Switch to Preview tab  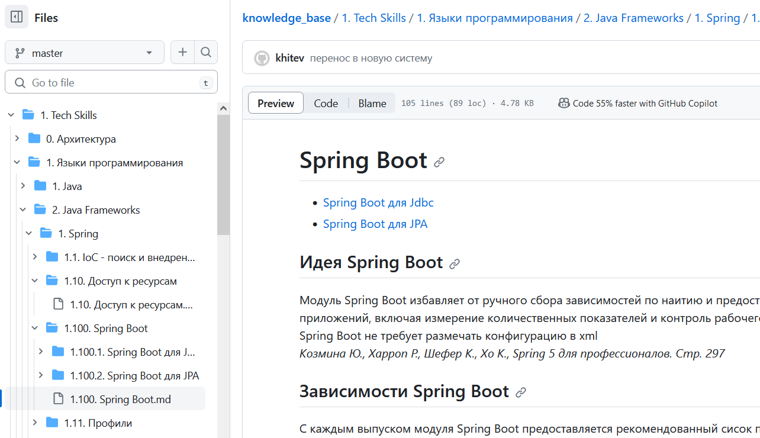[x=276, y=103]
